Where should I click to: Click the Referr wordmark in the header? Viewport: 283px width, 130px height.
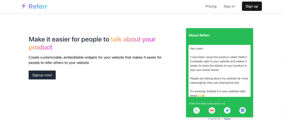click(38, 6)
